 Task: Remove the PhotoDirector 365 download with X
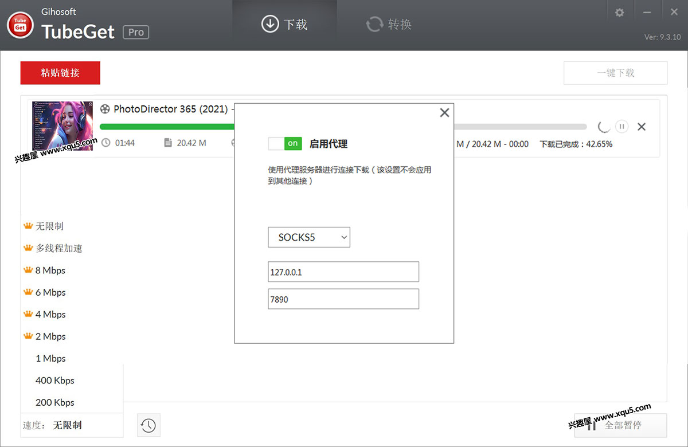pos(642,127)
